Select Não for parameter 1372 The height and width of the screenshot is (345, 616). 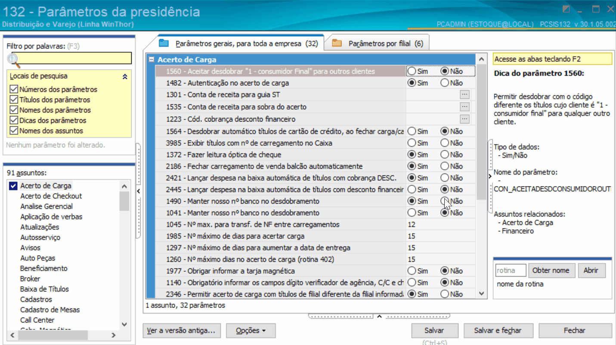point(445,154)
